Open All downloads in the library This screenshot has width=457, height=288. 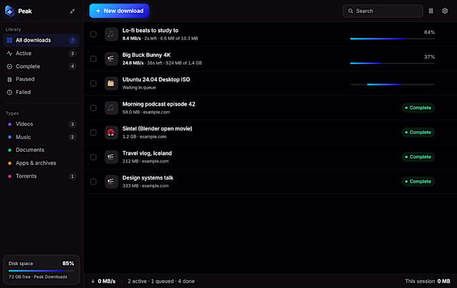[41, 40]
